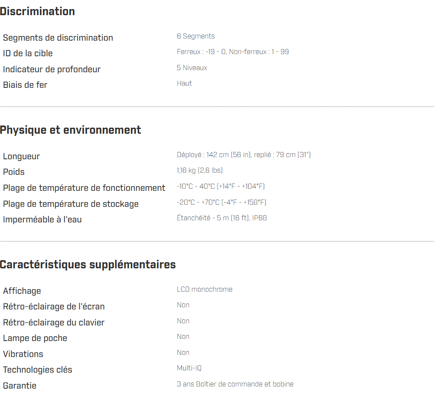Image resolution: width=435 pixels, height=396 pixels.
Task: Click the Longueur label
Action: pyautogui.click(x=21, y=156)
